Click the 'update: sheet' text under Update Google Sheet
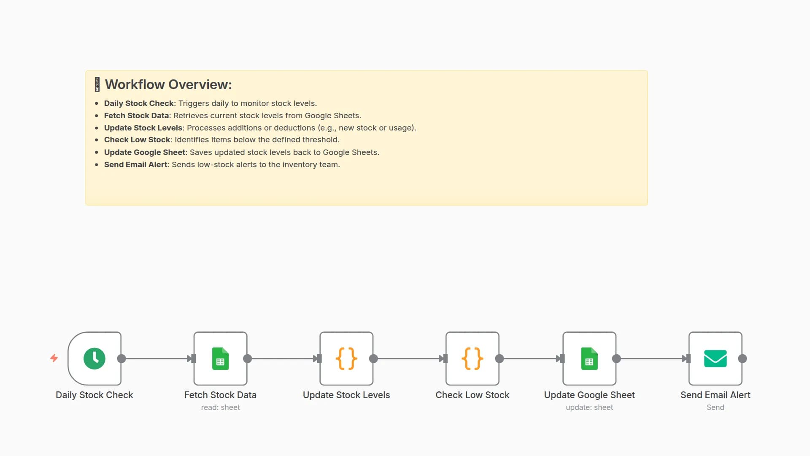The width and height of the screenshot is (810, 456). [x=589, y=407]
